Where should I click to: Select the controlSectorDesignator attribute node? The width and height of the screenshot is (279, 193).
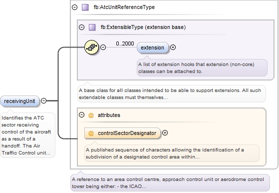122,133
